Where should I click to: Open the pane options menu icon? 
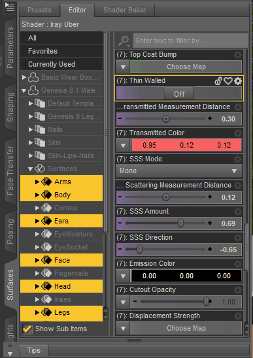click(10, 7)
